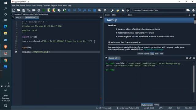
Task: Open the Debug menu
Action: pyautogui.click(x=39, y=5)
